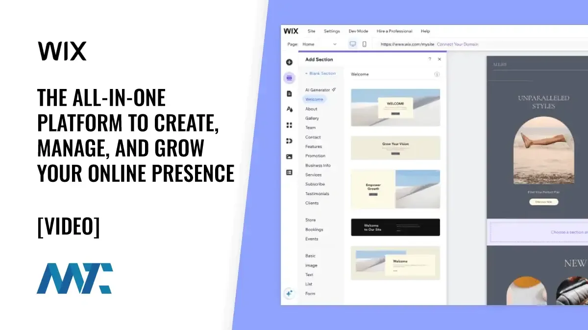Select the Form section category

coord(310,293)
